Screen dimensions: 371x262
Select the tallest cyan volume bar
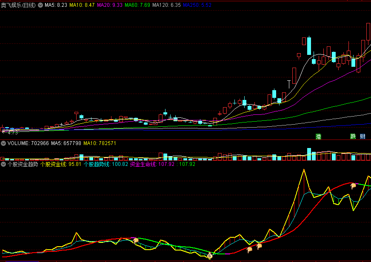coord(309,154)
